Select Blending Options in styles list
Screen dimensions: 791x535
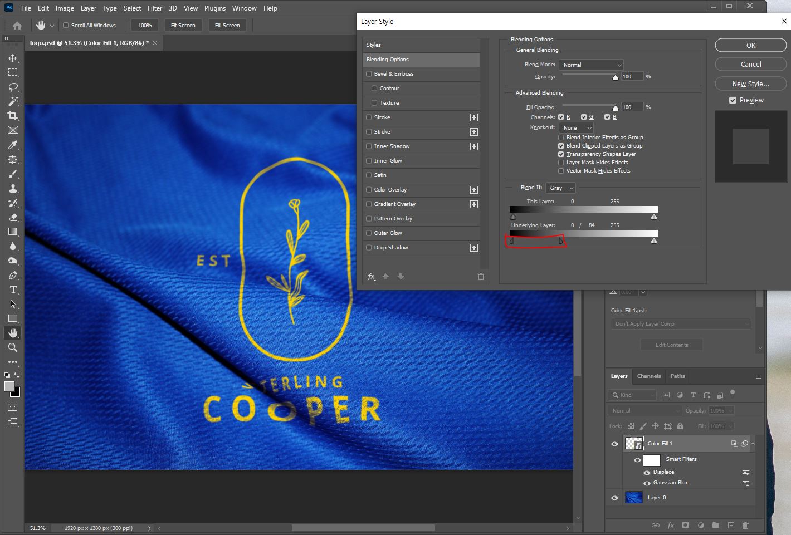tap(421, 60)
